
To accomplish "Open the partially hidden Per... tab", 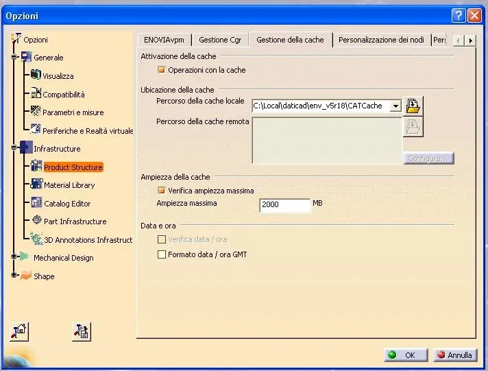I will pos(439,40).
